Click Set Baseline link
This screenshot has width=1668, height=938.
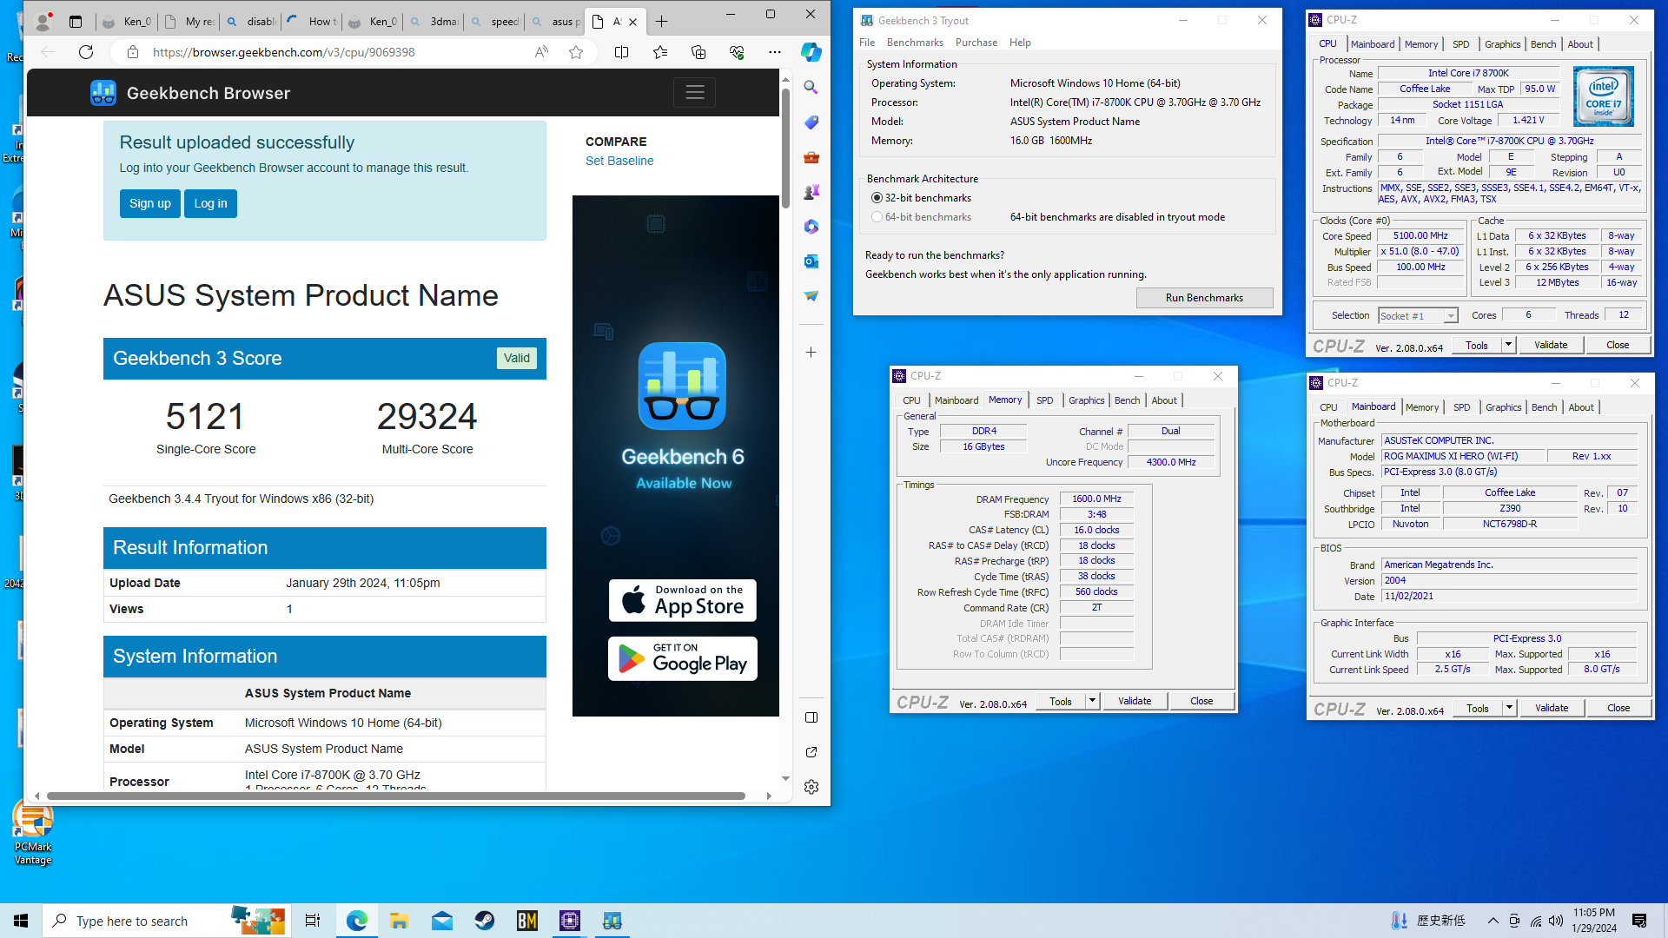(x=619, y=161)
